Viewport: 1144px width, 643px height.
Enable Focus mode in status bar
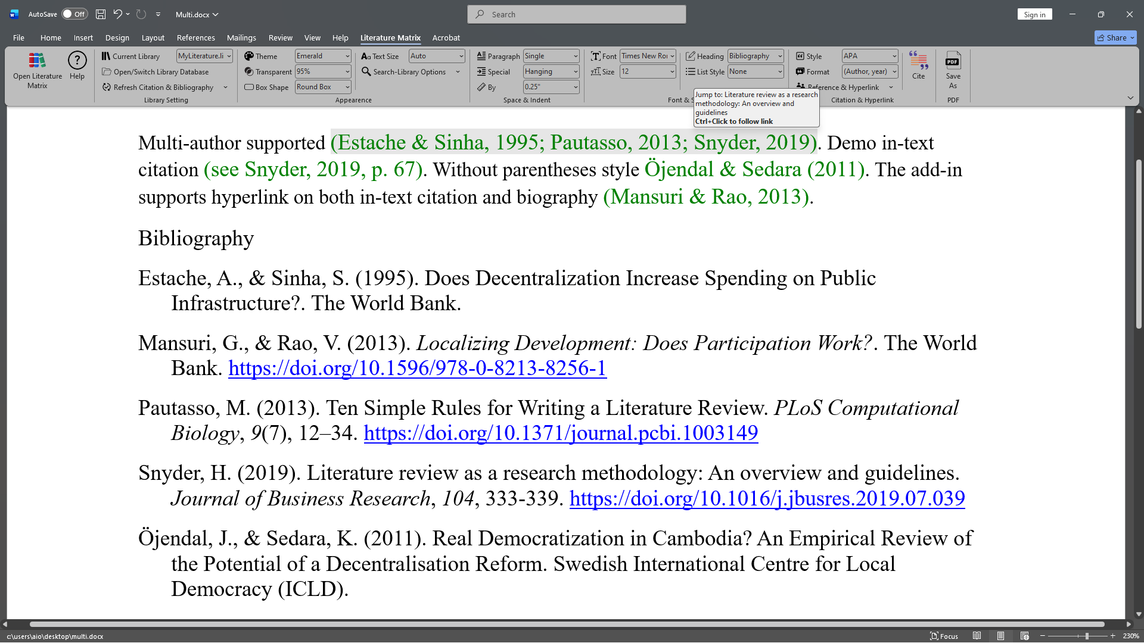pos(944,636)
